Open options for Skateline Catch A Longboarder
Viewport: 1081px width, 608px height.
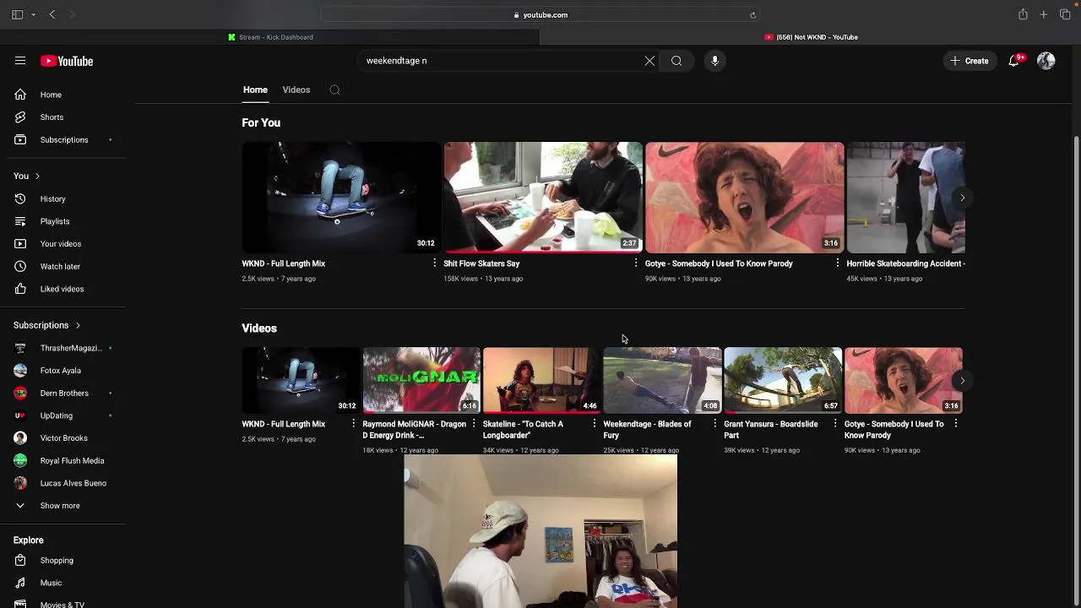pos(595,424)
